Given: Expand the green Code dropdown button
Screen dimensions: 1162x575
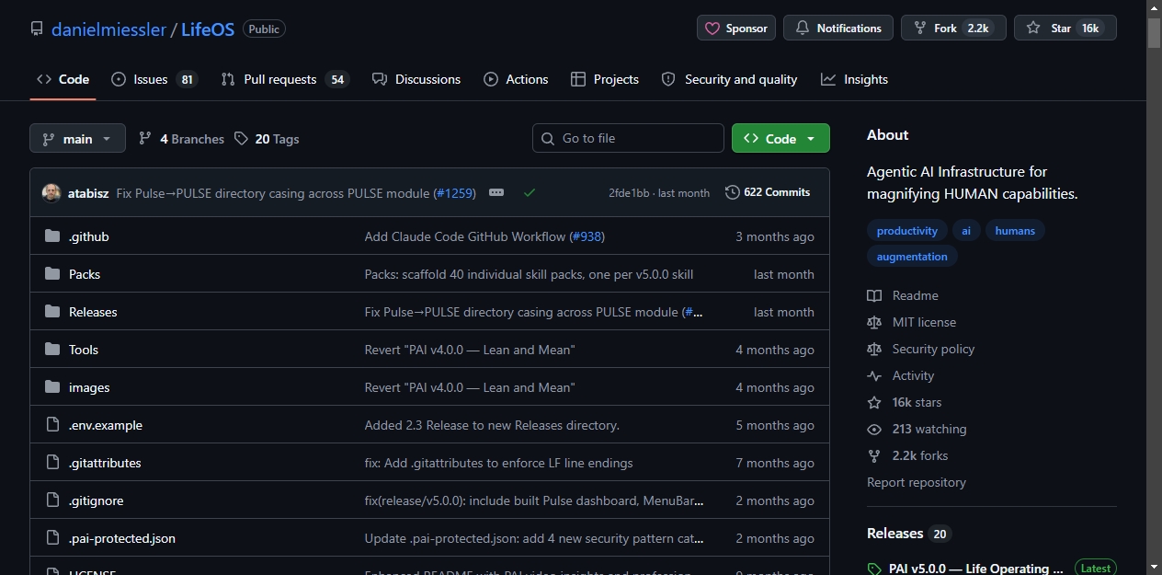Looking at the screenshot, I should (x=780, y=138).
